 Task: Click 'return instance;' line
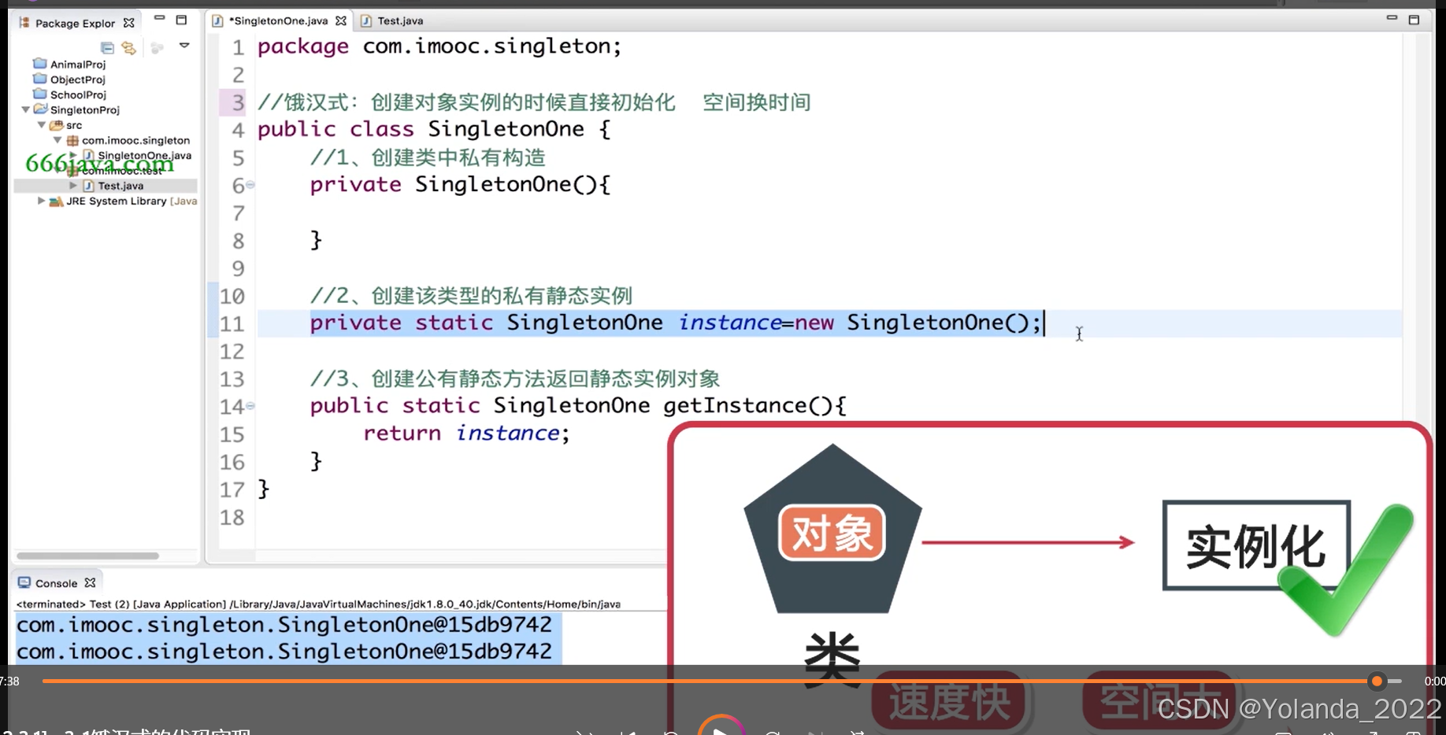point(466,433)
